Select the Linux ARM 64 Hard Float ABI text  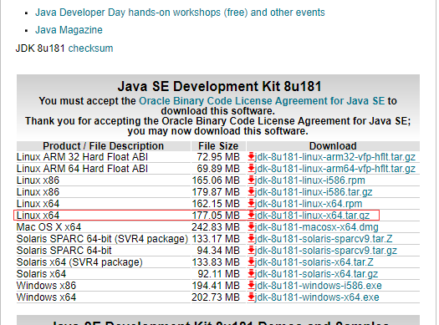click(x=82, y=169)
